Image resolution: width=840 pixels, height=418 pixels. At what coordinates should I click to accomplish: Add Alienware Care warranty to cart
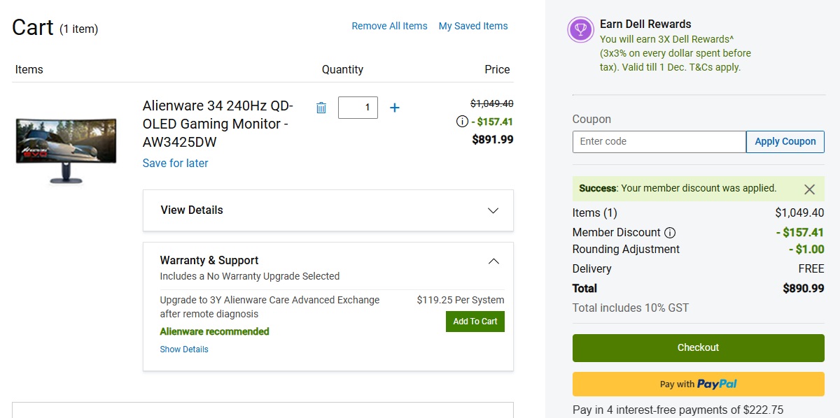coord(475,322)
